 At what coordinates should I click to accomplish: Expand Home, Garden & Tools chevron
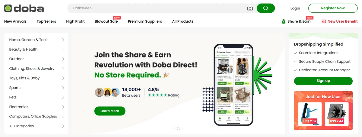coord(63,40)
